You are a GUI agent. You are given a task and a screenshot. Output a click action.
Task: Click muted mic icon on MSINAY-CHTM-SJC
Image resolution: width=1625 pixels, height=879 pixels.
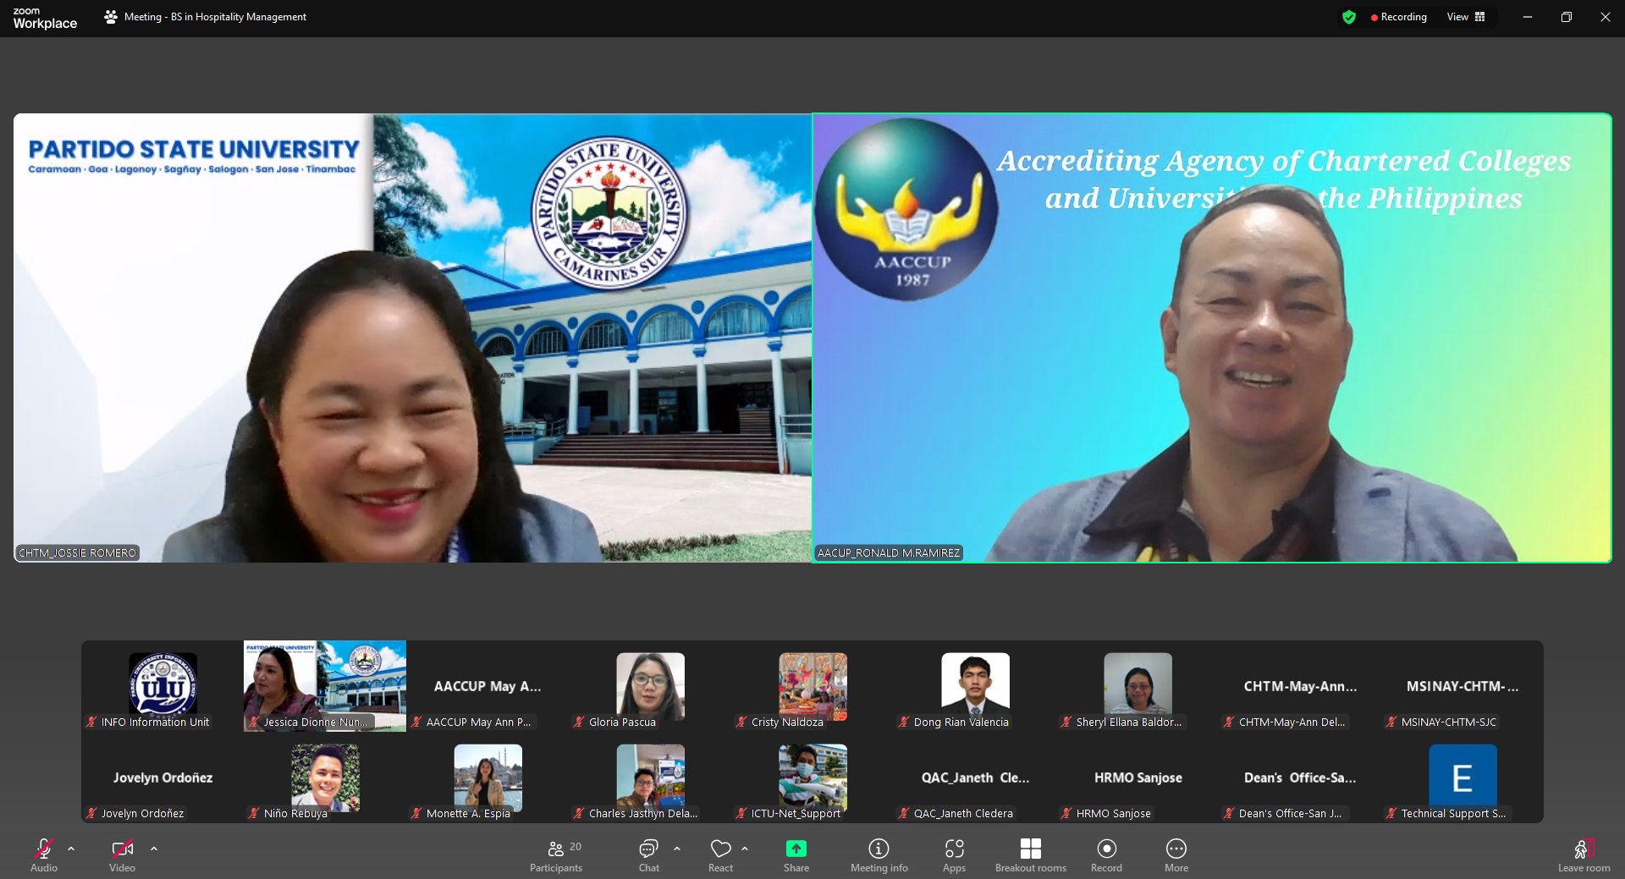(x=1391, y=722)
